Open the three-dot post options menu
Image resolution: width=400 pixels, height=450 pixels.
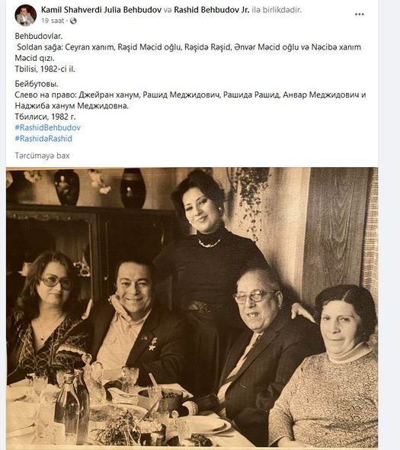pyautogui.click(x=360, y=14)
